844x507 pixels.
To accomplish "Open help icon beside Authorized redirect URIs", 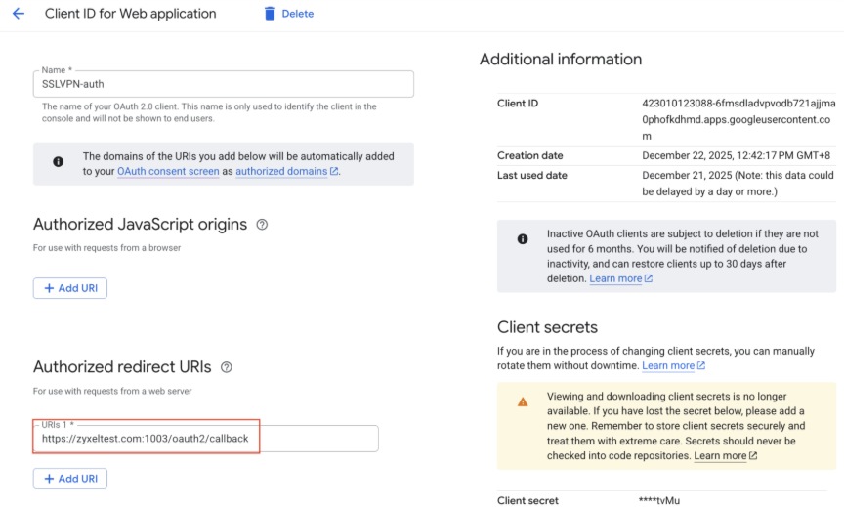I will click(227, 367).
